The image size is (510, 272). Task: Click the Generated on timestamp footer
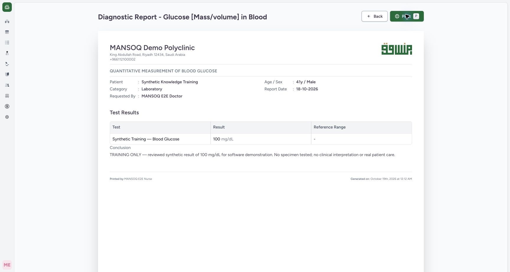381,179
